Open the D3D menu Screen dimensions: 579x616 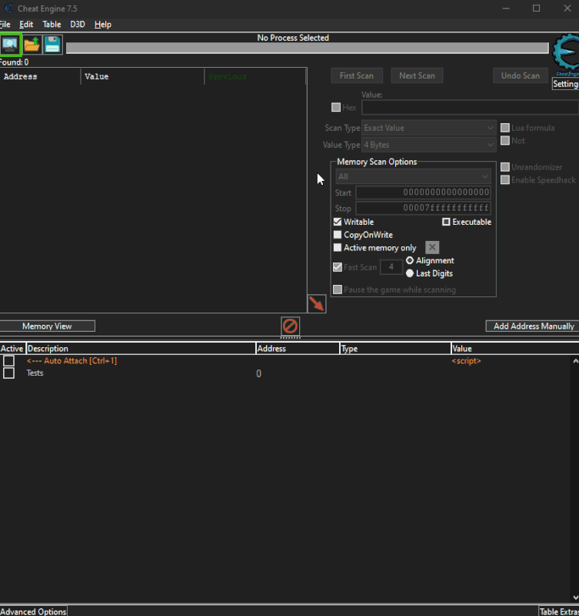[78, 25]
